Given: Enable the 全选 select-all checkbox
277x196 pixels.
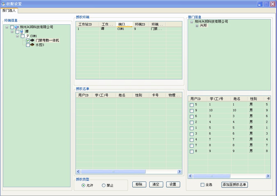Looking at the screenshot, I should tap(202, 185).
